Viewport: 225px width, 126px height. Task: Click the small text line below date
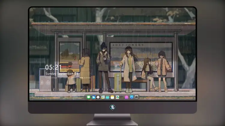click(x=68, y=78)
